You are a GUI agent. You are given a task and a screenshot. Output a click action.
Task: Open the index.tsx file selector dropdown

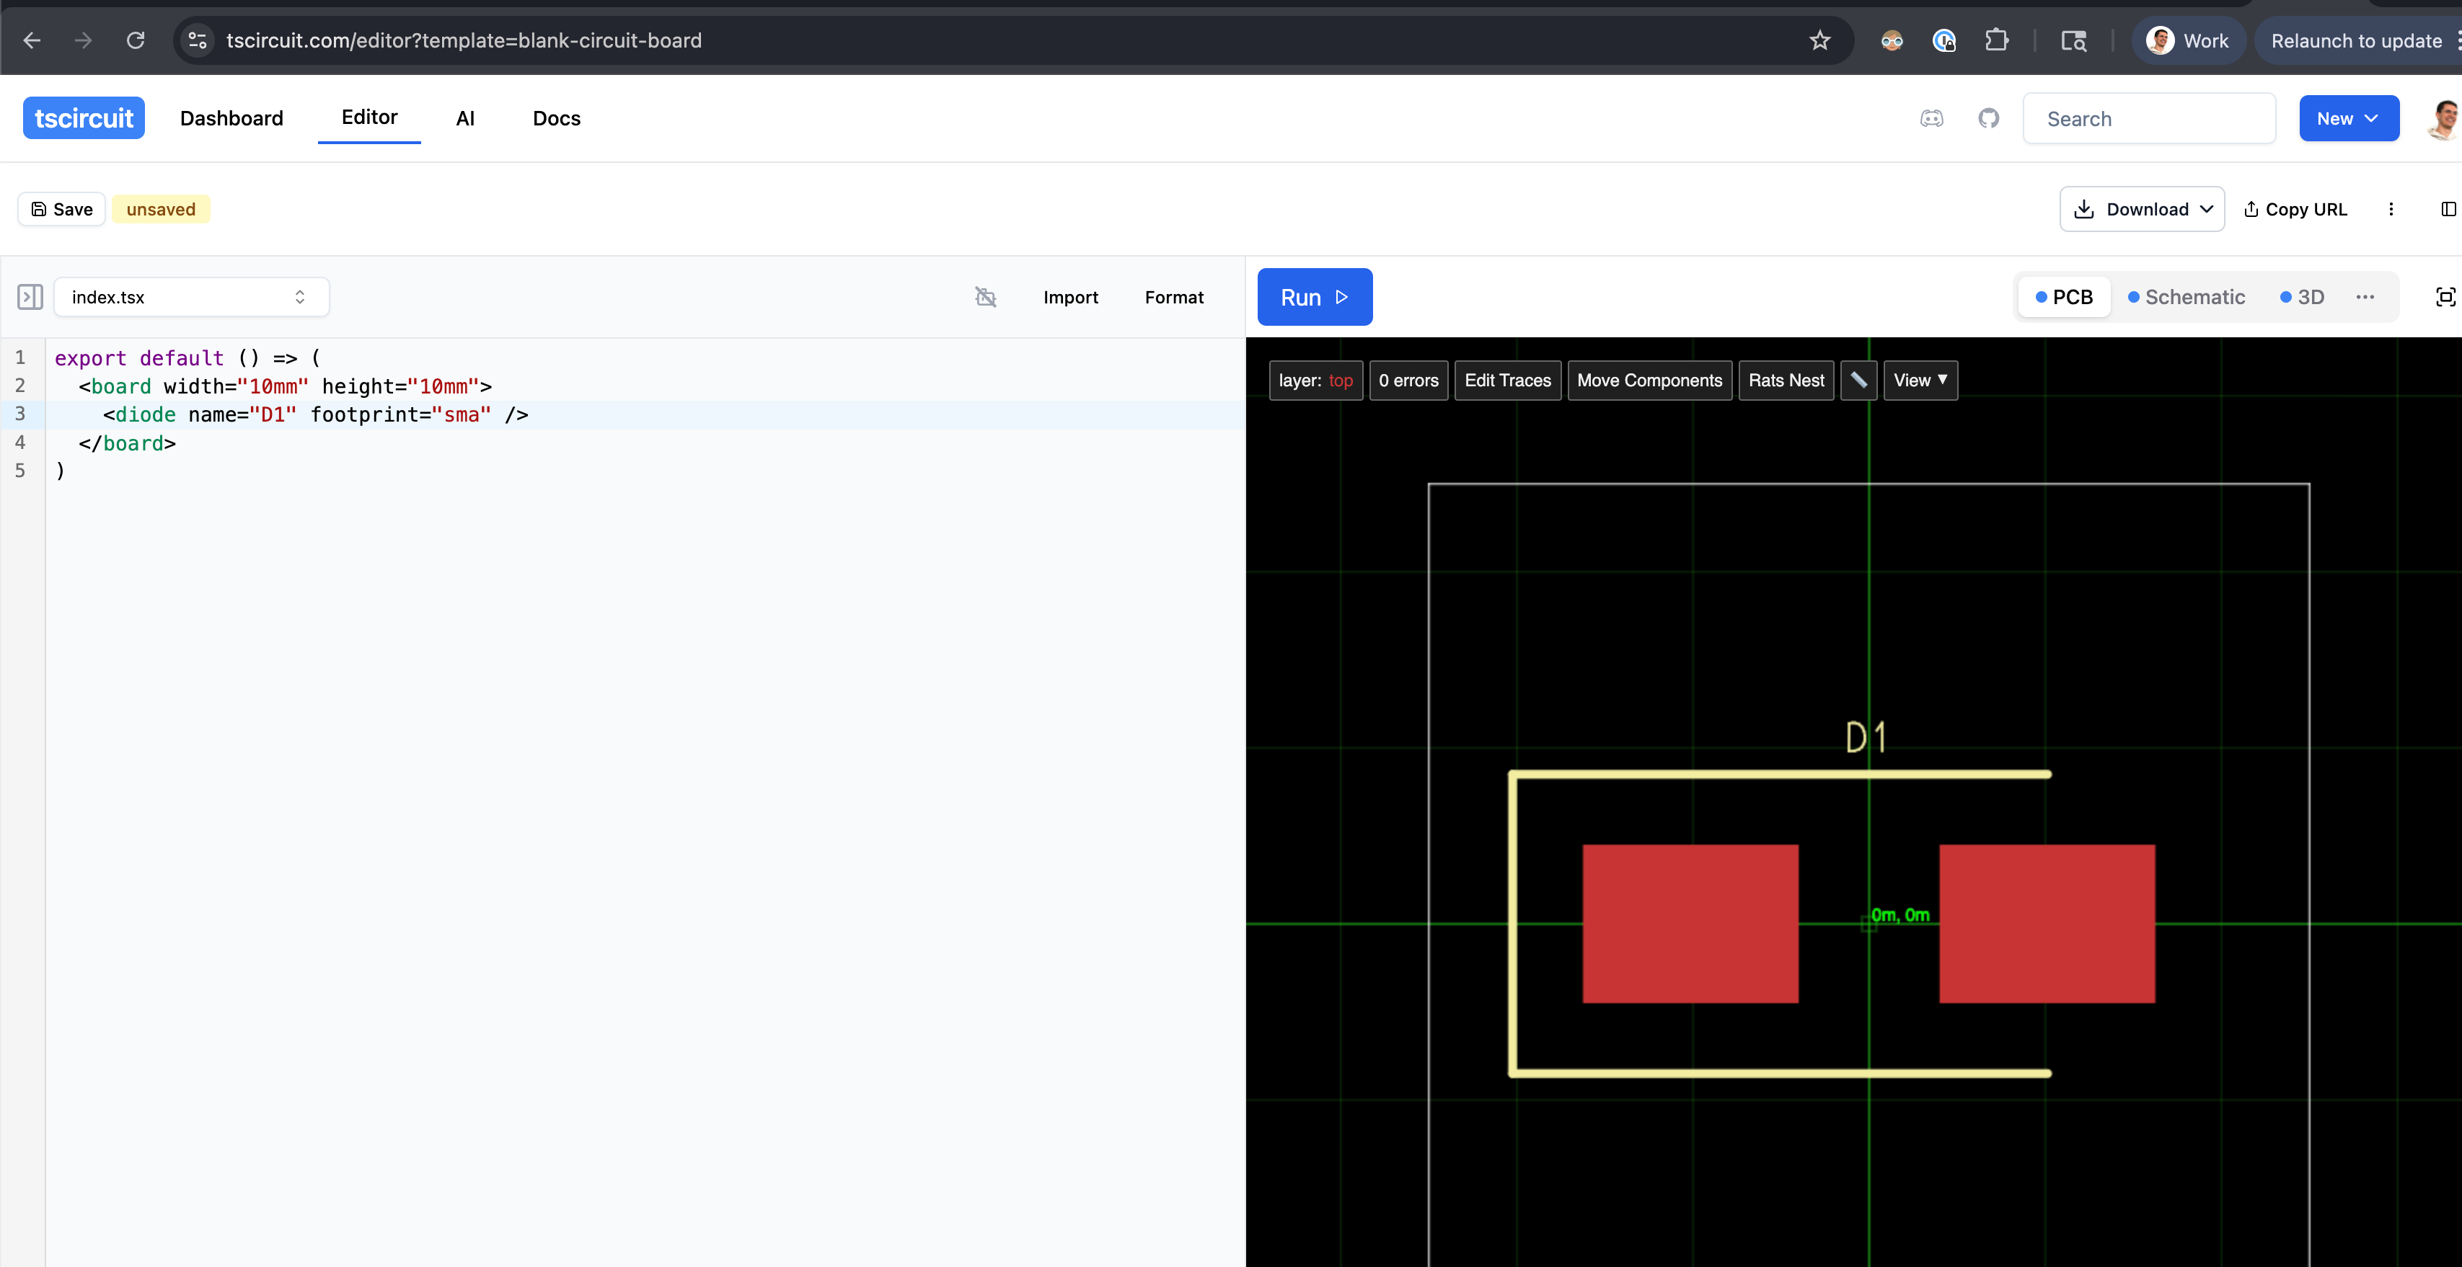[x=191, y=297]
